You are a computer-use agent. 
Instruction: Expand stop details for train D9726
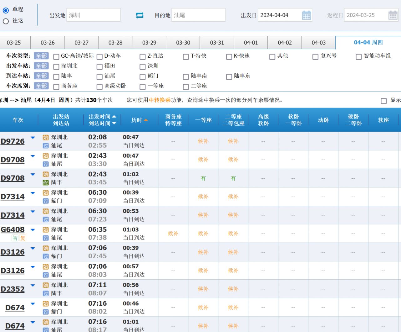(33, 138)
